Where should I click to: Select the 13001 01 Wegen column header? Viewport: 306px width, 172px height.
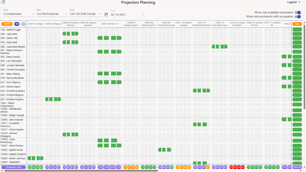pyautogui.click(x=35, y=24)
